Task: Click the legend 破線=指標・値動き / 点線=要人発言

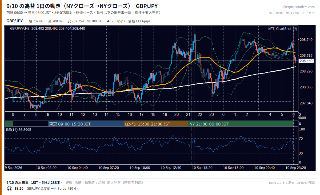Action: pos(104,183)
